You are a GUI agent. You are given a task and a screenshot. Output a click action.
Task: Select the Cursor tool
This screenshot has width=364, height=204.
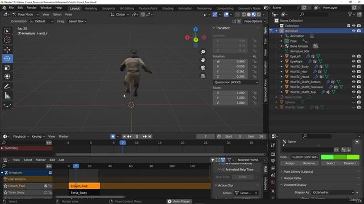(x=7, y=40)
